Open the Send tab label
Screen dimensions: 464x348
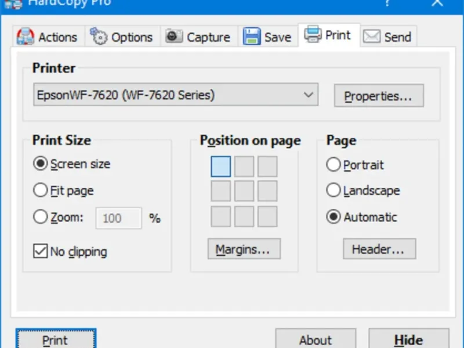(398, 37)
